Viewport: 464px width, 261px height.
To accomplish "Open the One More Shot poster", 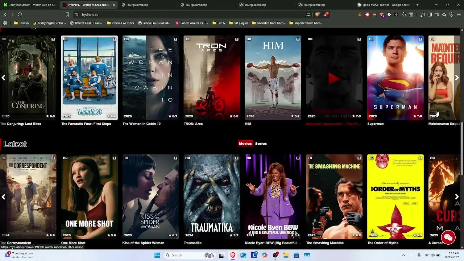I will (89, 196).
